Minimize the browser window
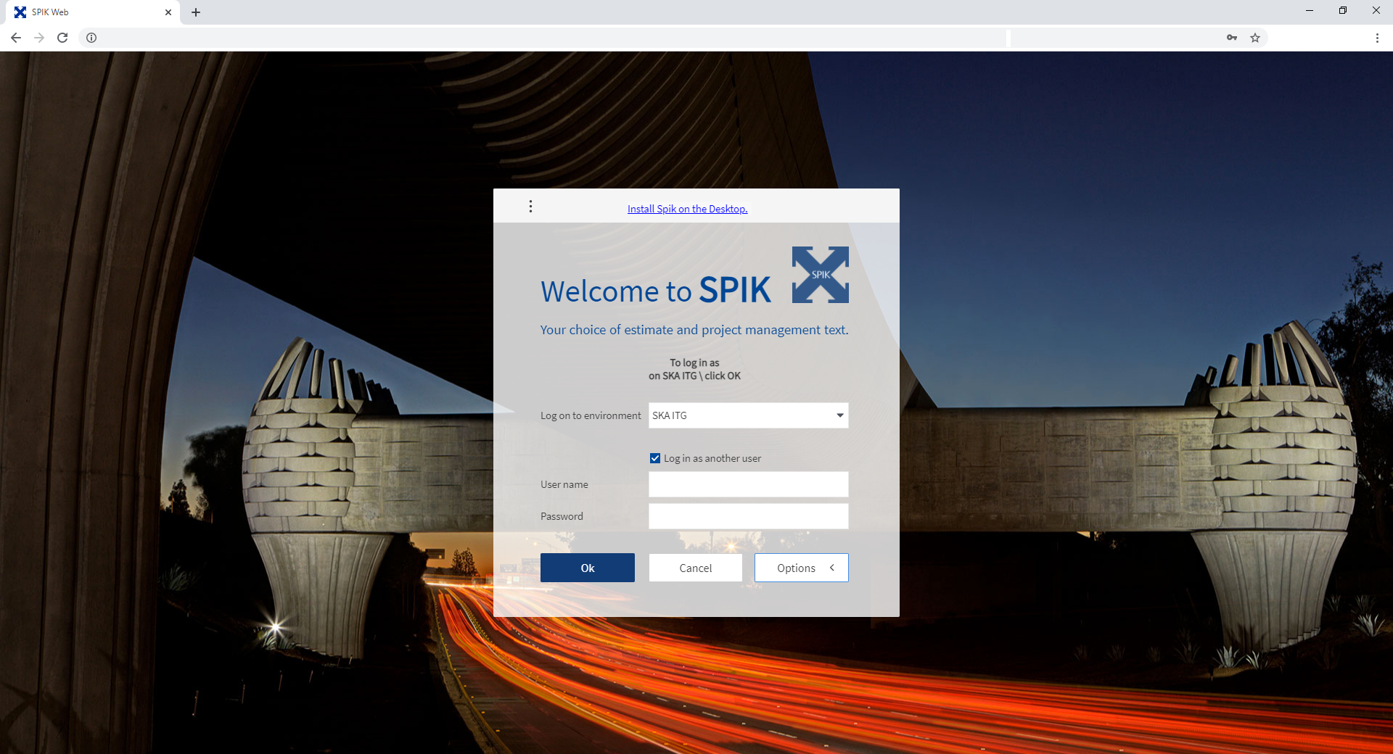The image size is (1393, 754). point(1310,11)
